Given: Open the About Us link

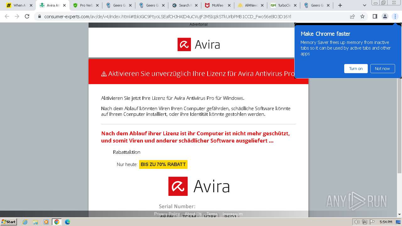Looking at the screenshot, I should (193, 214).
